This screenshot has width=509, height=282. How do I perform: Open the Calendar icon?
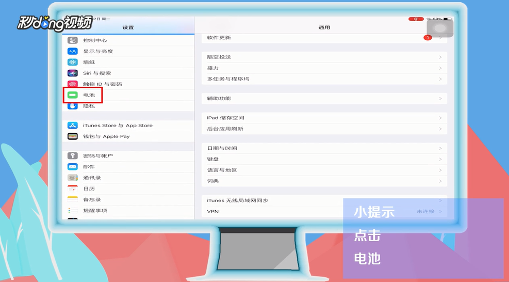click(x=72, y=189)
